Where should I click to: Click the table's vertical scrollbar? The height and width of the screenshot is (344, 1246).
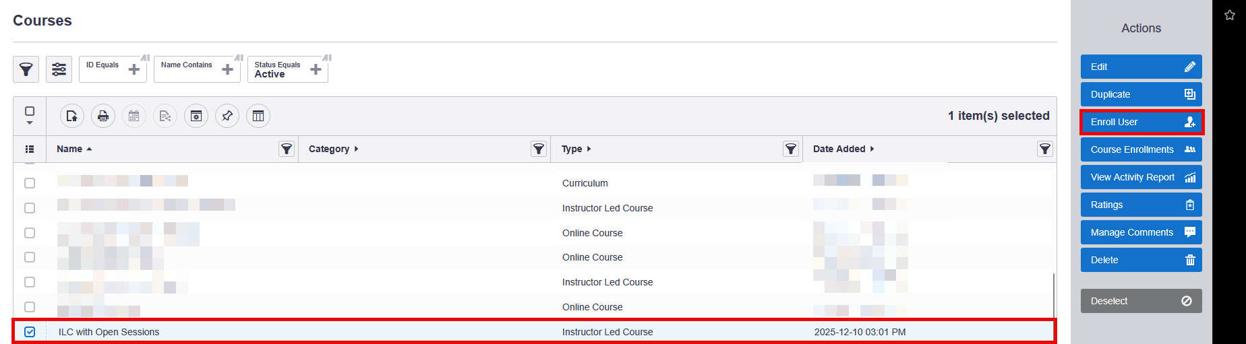[x=1054, y=296]
